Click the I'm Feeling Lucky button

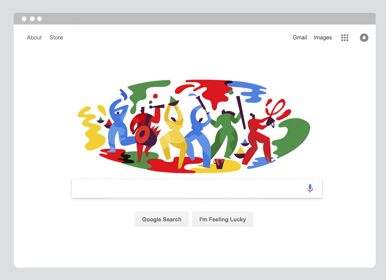click(223, 219)
